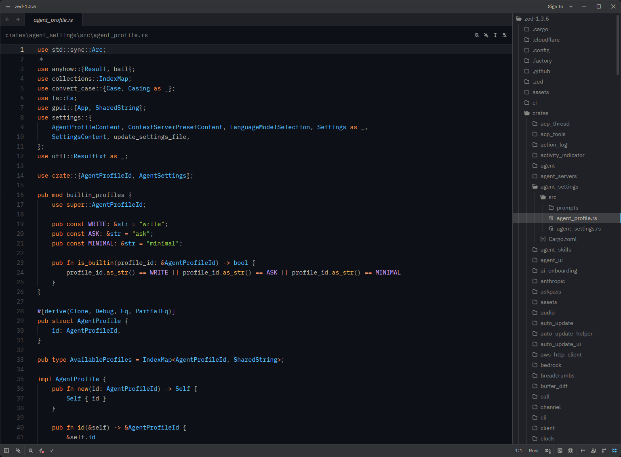The image size is (621, 457).
Task: Expand the activity_indicator folder
Action: pyautogui.click(x=566, y=155)
